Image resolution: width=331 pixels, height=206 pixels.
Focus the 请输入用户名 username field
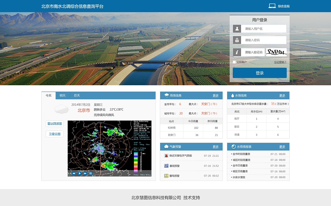click(x=264, y=29)
